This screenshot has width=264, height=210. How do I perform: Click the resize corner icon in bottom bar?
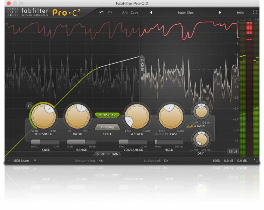pos(256,161)
